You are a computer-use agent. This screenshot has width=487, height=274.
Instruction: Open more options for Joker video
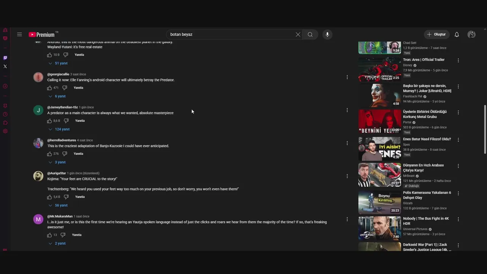(x=458, y=86)
